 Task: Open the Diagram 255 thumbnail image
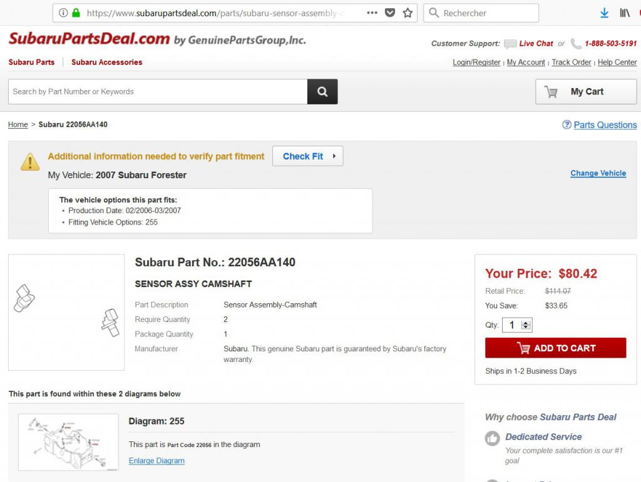(x=68, y=442)
